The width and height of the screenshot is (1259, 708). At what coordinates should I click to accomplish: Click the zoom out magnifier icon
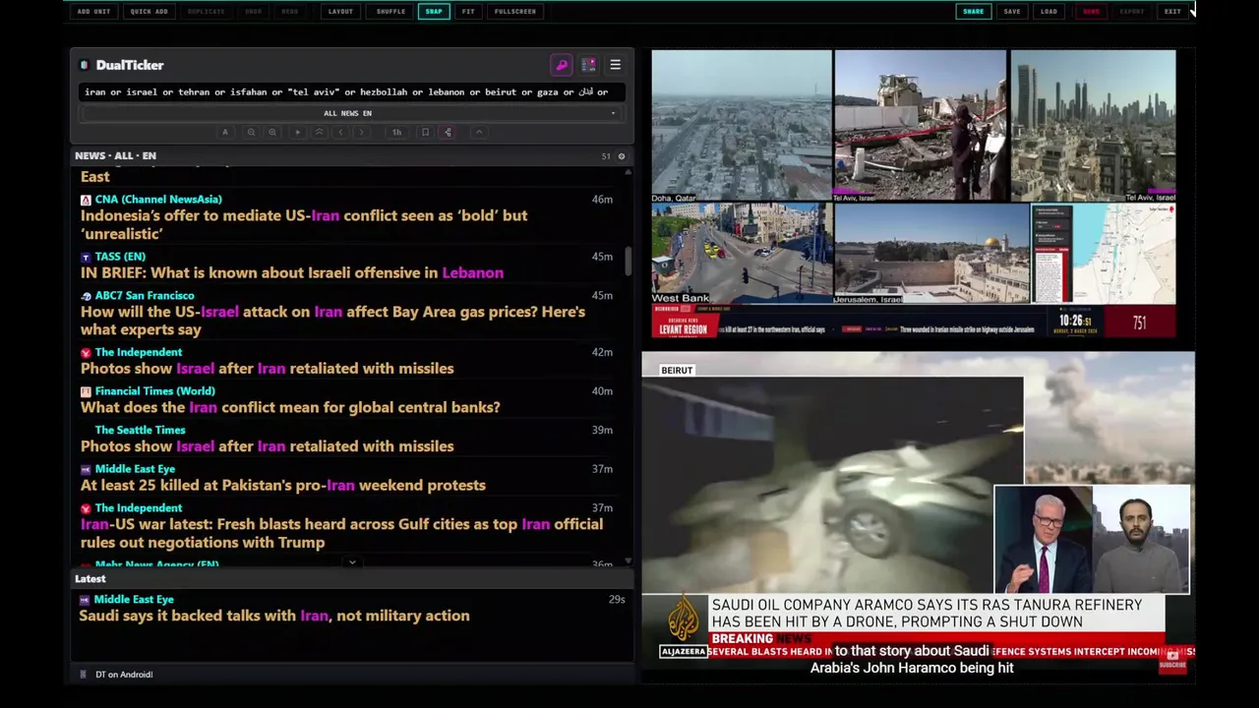click(251, 132)
